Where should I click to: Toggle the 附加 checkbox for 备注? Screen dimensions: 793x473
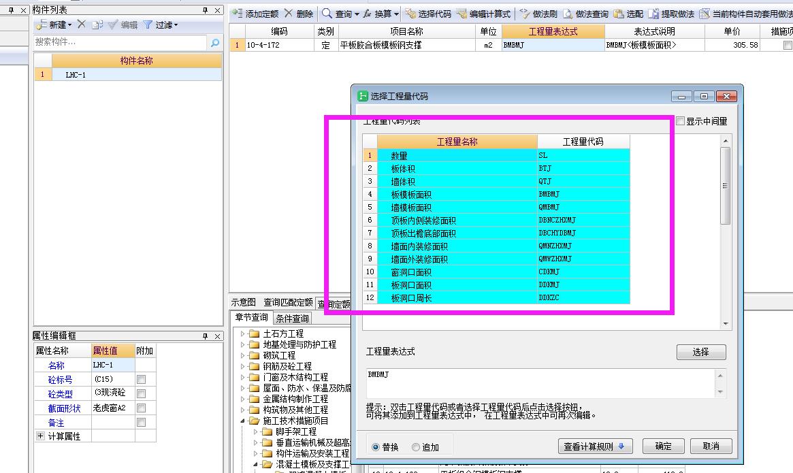point(141,422)
